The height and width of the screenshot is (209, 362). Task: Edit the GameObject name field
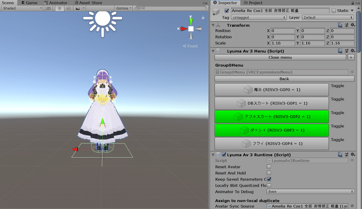(x=280, y=10)
